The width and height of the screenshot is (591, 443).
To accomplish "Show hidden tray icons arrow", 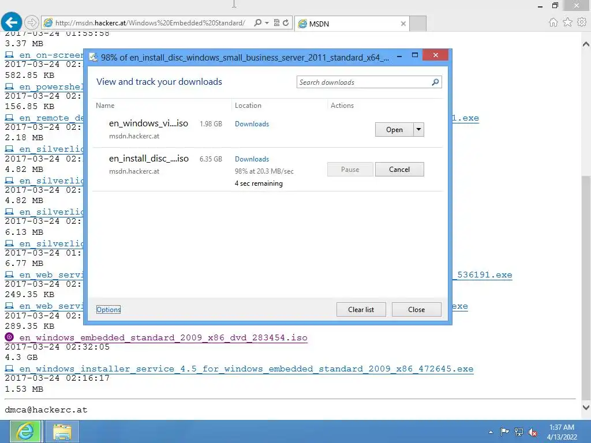I will click(491, 432).
